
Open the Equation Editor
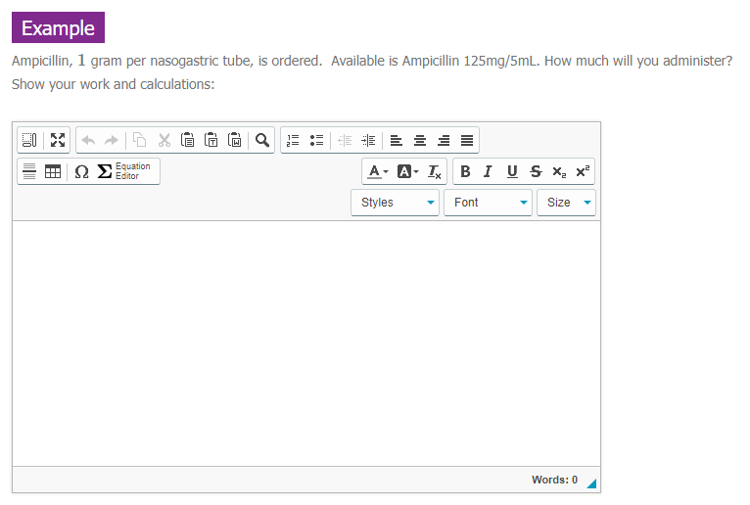(124, 171)
